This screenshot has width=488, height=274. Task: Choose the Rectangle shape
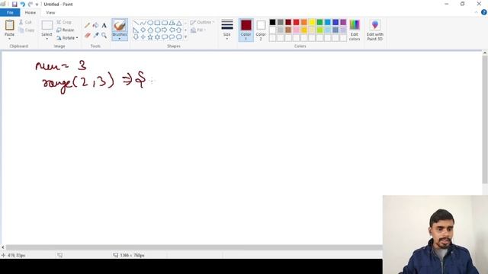click(x=158, y=23)
